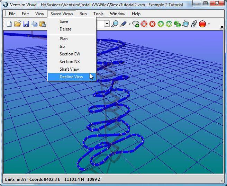
Task: Click the first green arrow icon
Action: point(161,24)
